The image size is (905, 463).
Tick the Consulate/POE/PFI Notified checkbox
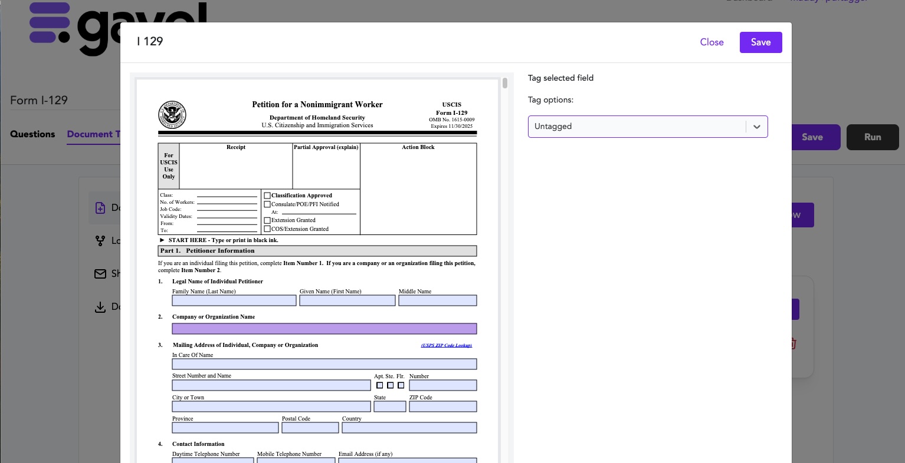tap(267, 204)
